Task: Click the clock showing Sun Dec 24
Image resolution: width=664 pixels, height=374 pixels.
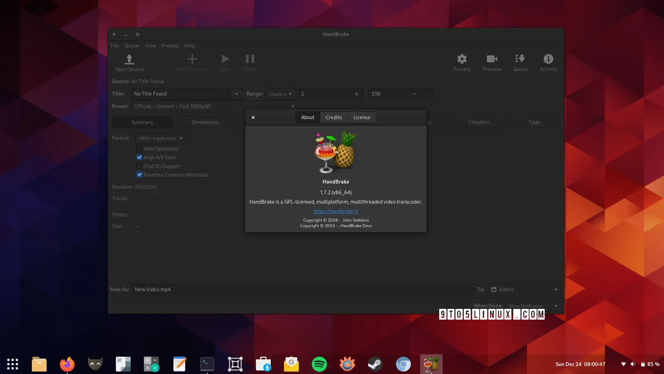Action: (580, 364)
